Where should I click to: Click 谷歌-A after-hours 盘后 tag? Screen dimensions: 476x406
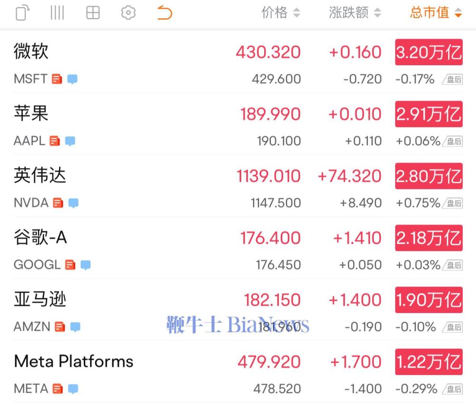453,265
